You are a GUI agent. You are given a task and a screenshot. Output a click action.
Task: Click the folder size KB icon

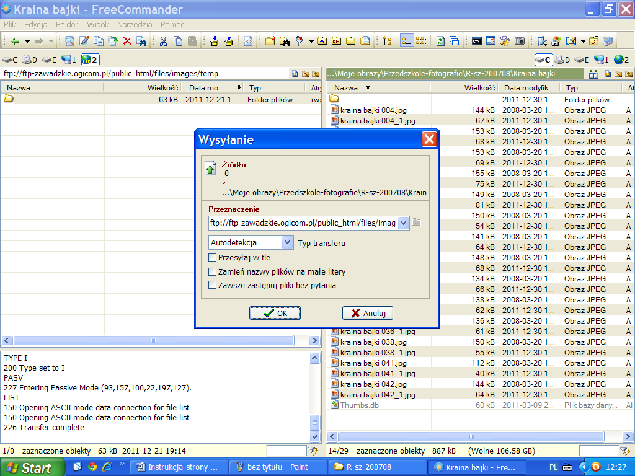click(x=337, y=41)
